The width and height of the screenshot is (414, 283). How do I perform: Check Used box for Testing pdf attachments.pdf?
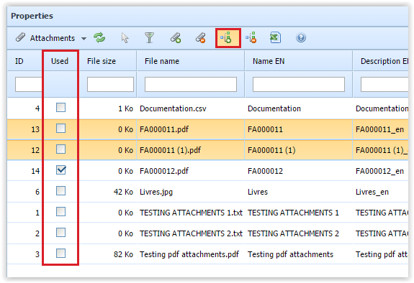(60, 254)
